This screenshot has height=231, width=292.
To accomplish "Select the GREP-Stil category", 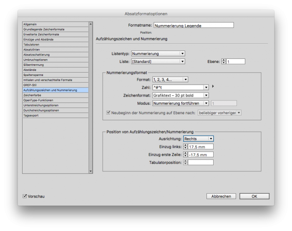I will (x=55, y=85).
